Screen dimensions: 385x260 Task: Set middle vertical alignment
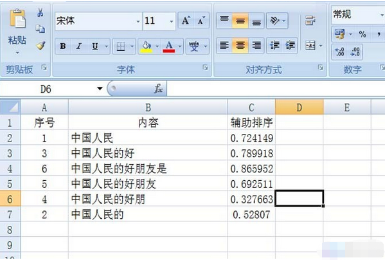click(240, 21)
